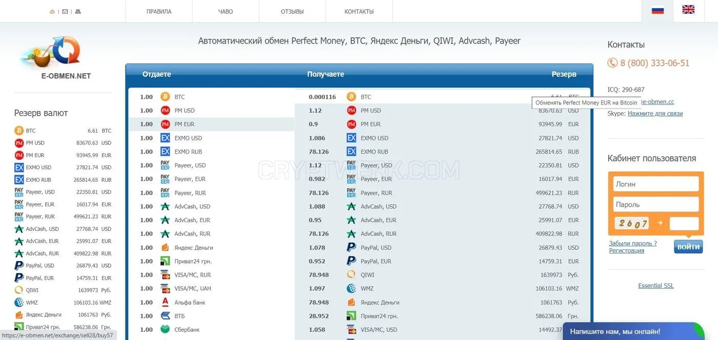718x340 pixels.
Task: Select BTC icon in the Отдаете column
Action: tap(165, 97)
